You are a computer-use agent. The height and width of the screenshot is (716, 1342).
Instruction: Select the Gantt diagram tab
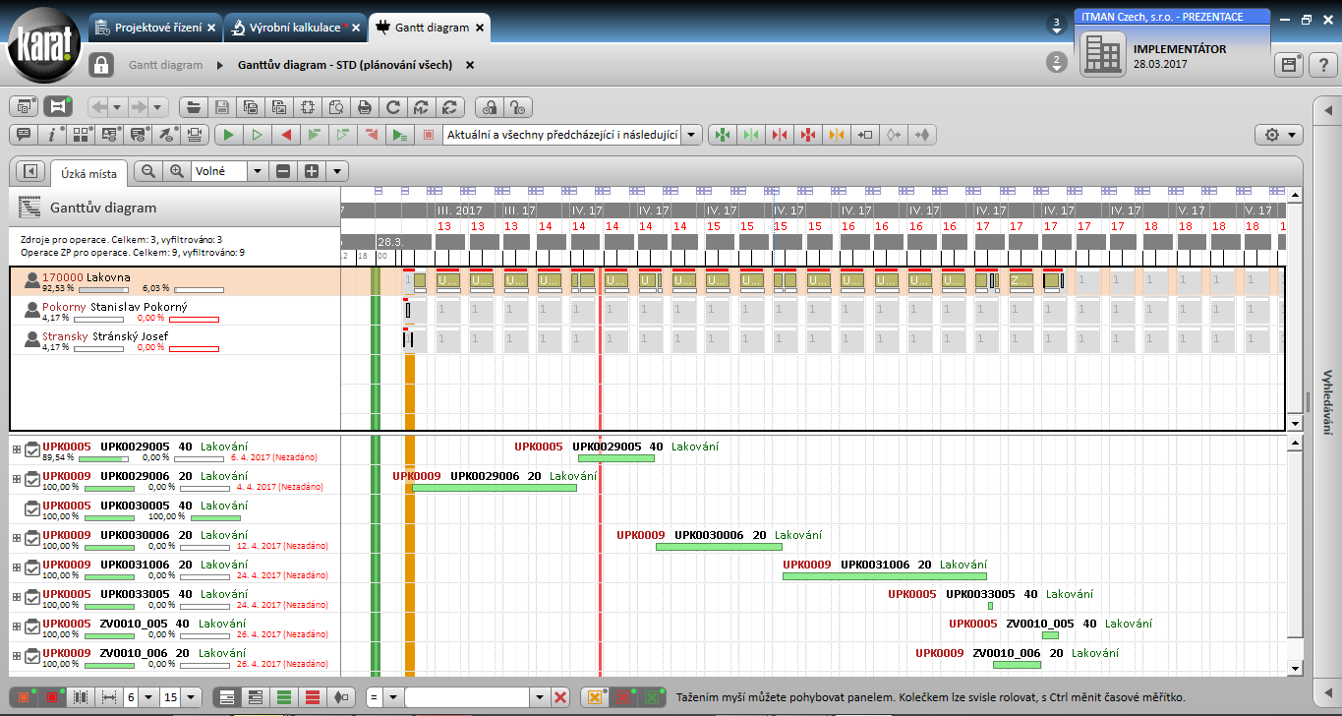click(x=431, y=28)
